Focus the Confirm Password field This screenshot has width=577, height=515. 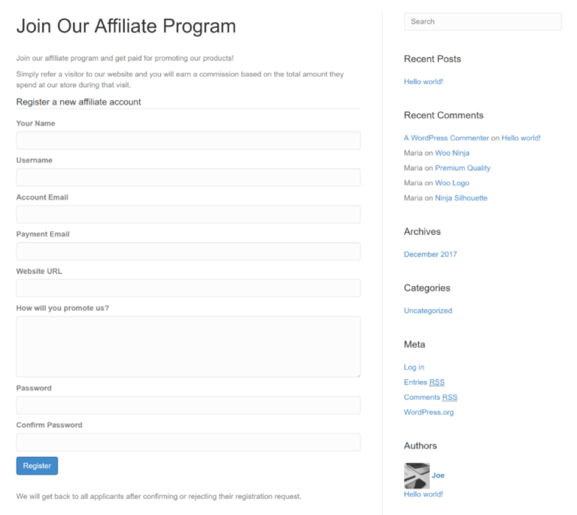[188, 442]
